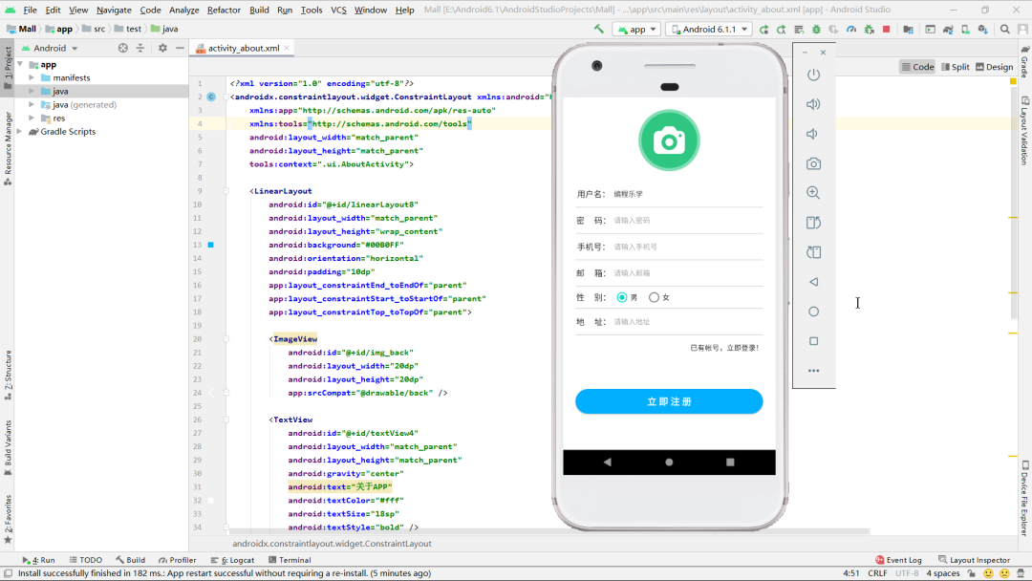Click the locate target icon in Project panel
Viewport: 1032px width, 581px height.
[x=123, y=48]
